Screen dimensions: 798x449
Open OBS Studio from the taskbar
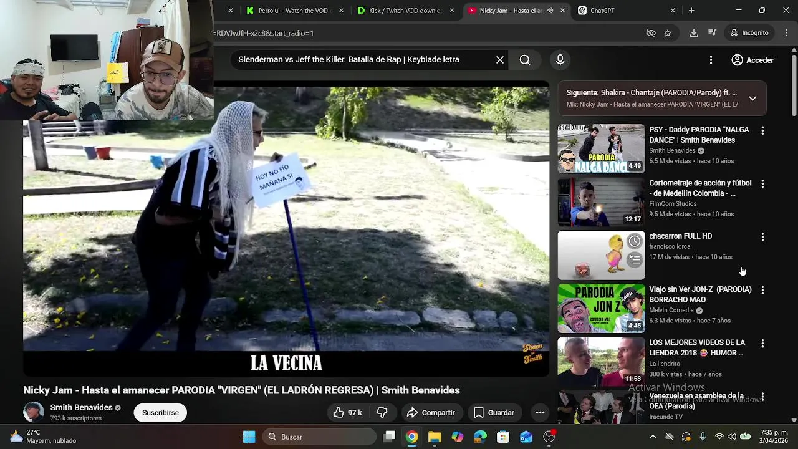point(549,437)
